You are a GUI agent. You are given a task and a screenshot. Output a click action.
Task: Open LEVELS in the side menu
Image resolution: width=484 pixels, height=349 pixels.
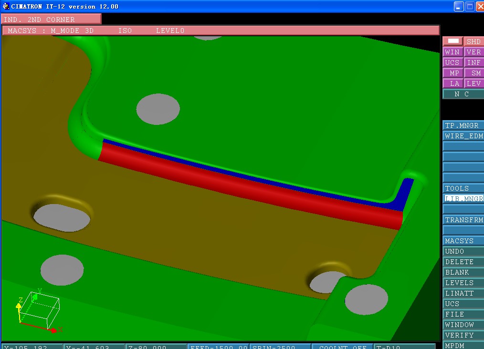tap(463, 283)
